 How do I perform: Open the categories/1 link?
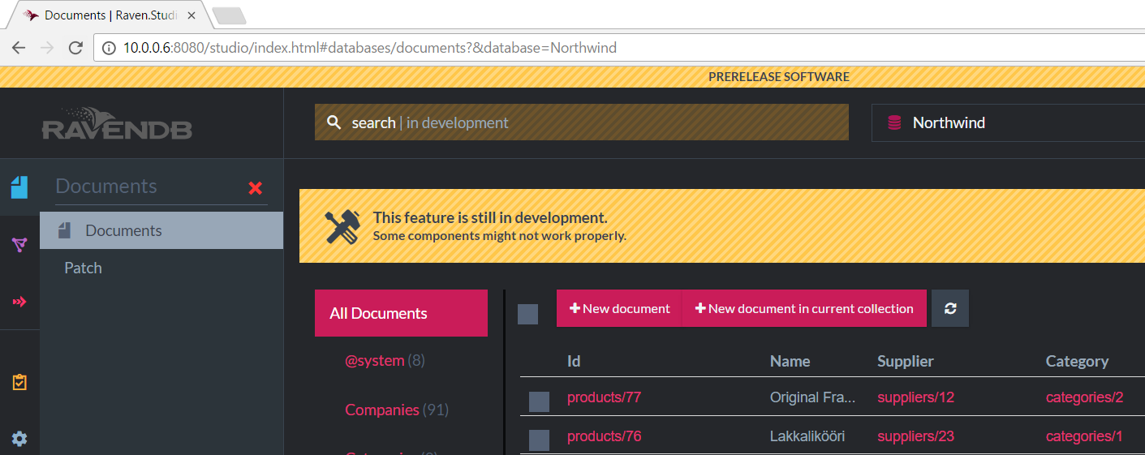pyautogui.click(x=1084, y=436)
